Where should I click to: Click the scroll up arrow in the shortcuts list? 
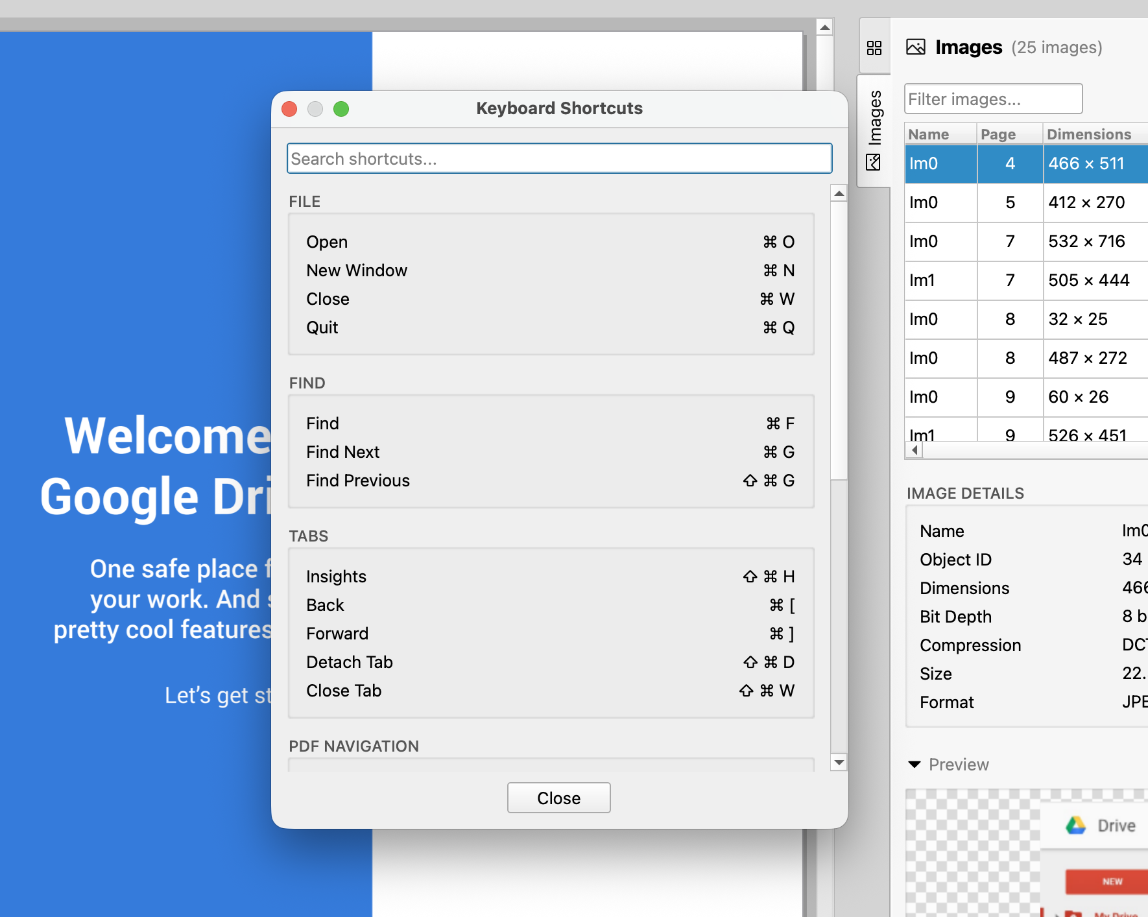click(x=839, y=193)
